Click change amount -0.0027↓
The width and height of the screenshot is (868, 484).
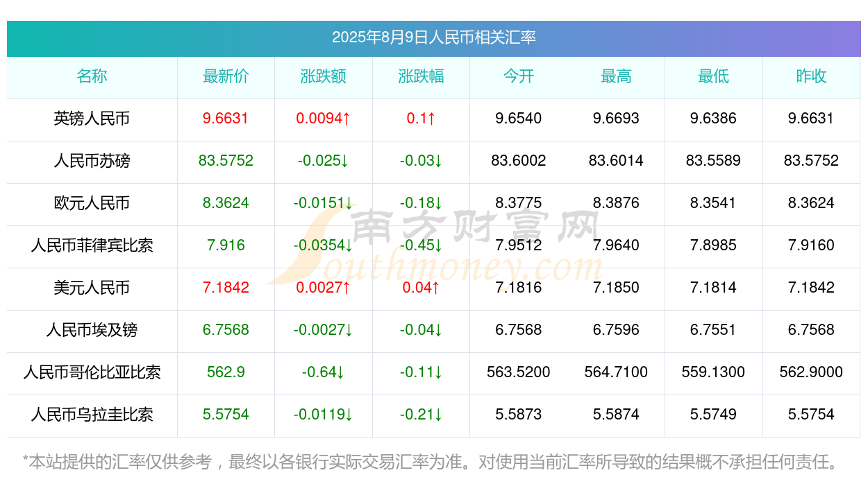pos(324,330)
